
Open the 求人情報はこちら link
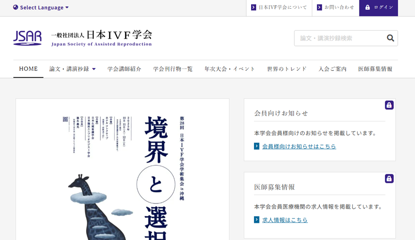click(285, 220)
